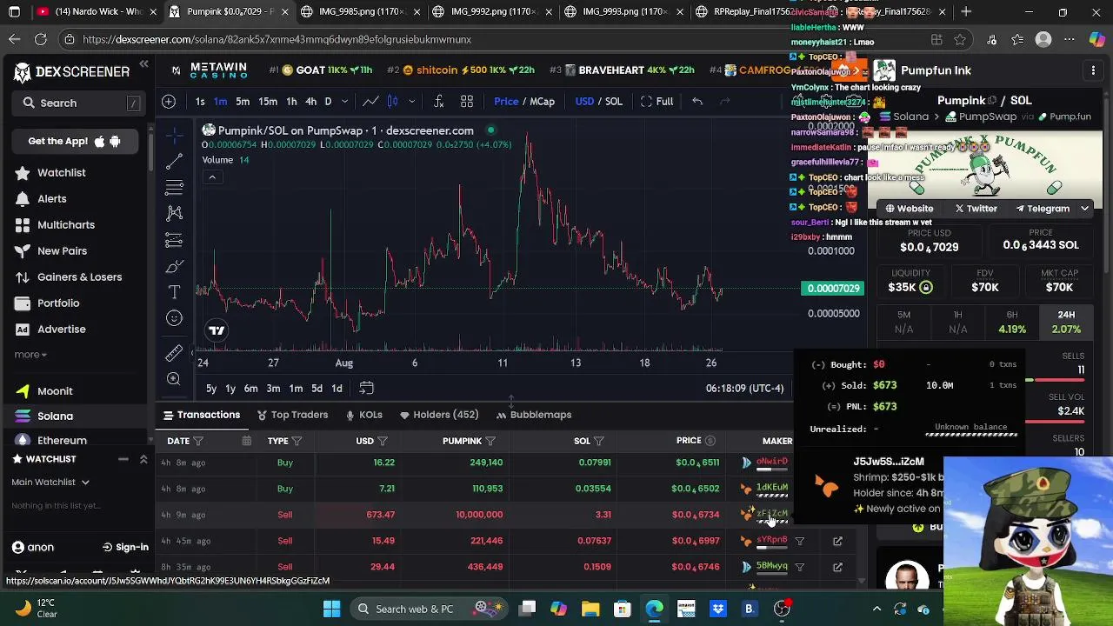1113x626 pixels.
Task: Select the 1s chart interval
Action: point(200,102)
